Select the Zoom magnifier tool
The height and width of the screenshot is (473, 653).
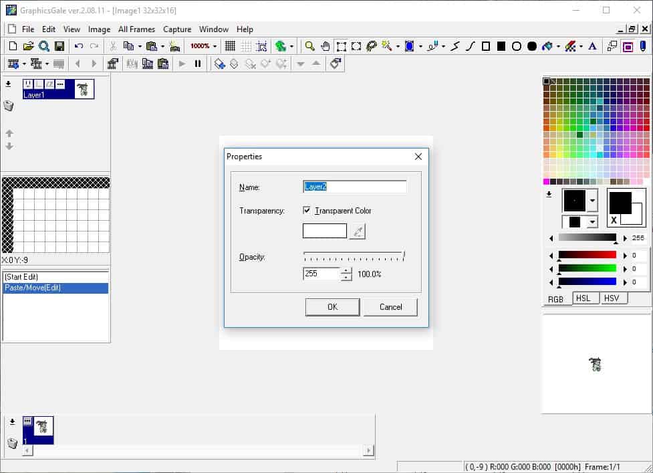pos(309,46)
